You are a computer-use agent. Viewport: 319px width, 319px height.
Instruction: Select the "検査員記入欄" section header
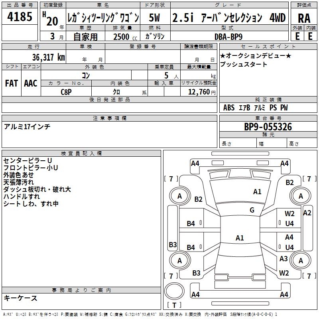point(81,154)
